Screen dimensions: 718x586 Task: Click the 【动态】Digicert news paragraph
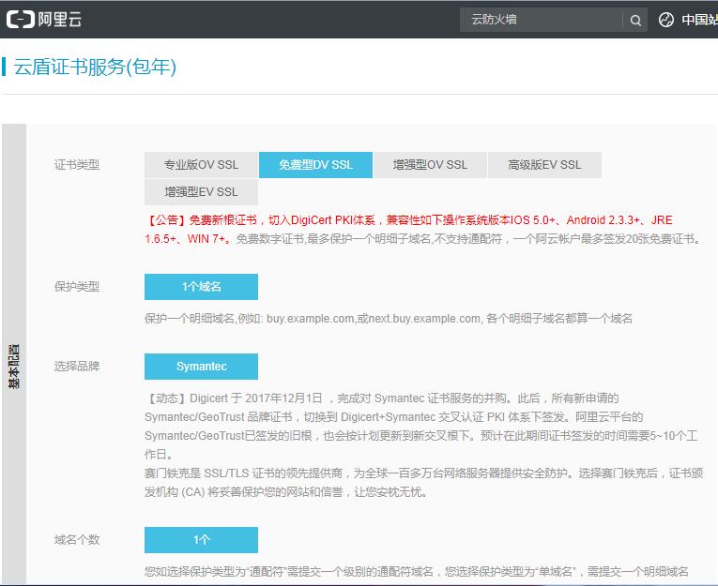point(421,426)
